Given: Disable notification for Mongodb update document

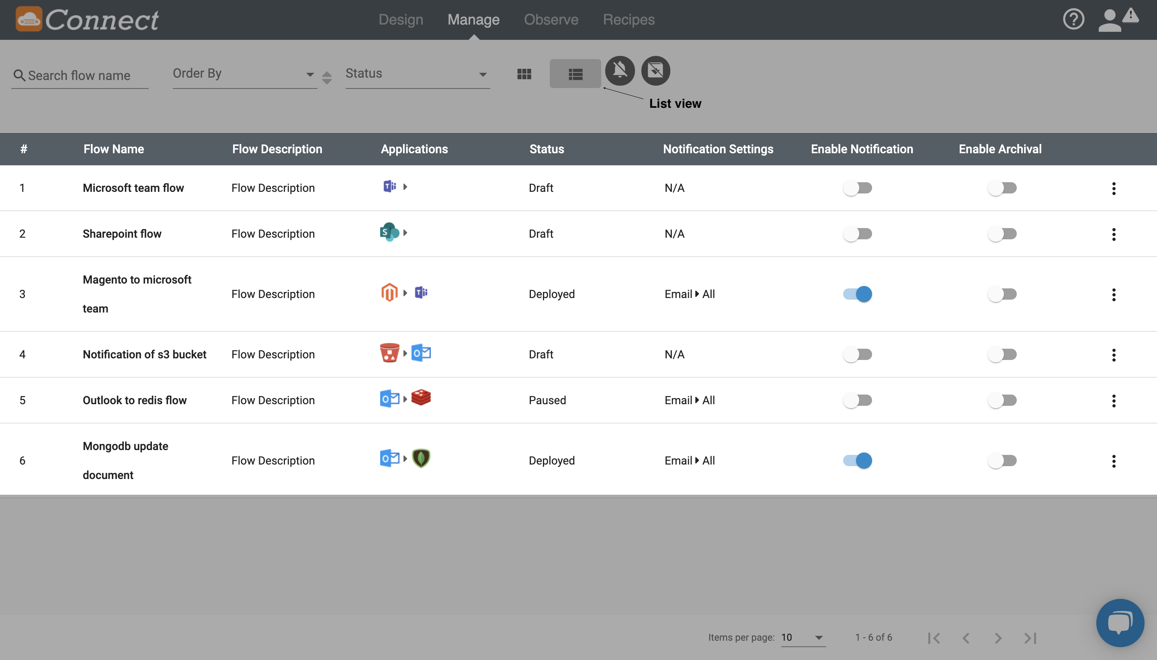Looking at the screenshot, I should [x=857, y=460].
